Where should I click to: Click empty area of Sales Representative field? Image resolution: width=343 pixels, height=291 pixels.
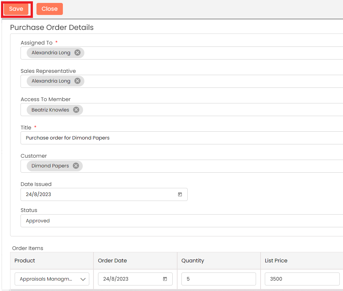(212, 81)
